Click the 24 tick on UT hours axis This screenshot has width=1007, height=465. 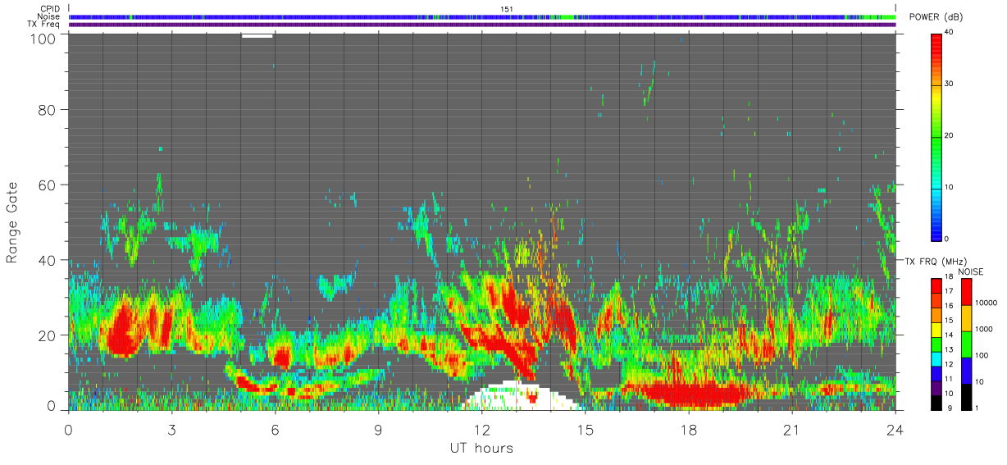[895, 429]
